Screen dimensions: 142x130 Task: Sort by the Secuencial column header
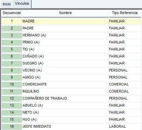click(12, 13)
